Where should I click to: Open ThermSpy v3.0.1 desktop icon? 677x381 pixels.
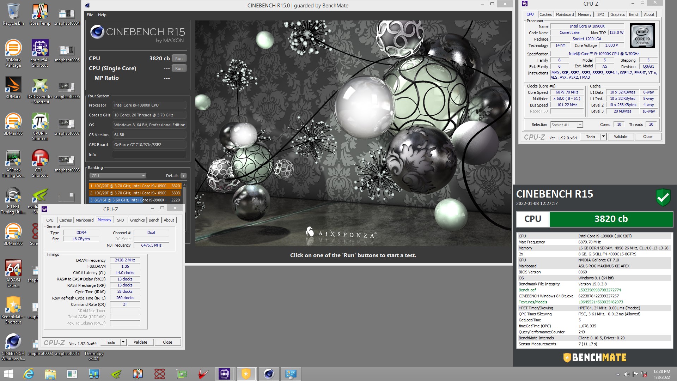click(93, 356)
